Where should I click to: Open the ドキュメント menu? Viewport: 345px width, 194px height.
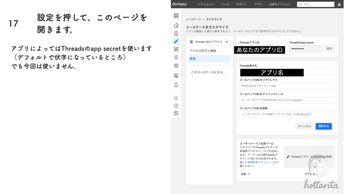[206, 4]
